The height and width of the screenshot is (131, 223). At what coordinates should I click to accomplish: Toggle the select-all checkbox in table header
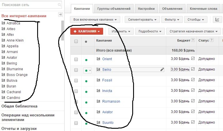pyautogui.click(x=76, y=41)
